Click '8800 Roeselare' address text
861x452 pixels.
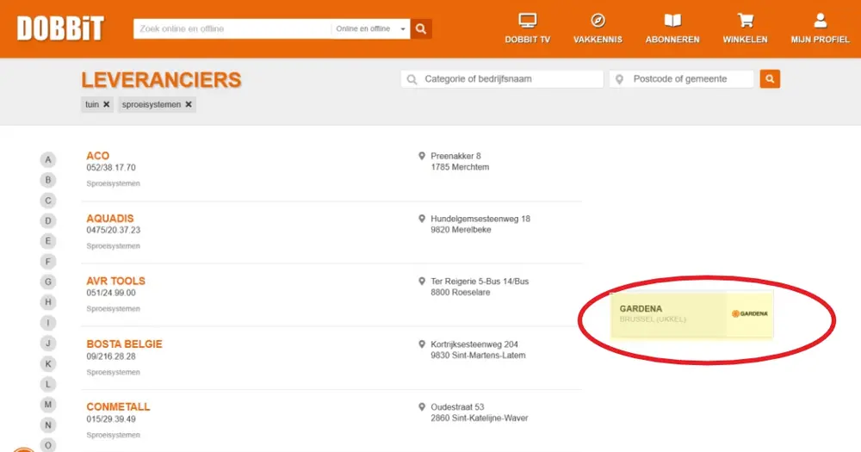pos(460,292)
